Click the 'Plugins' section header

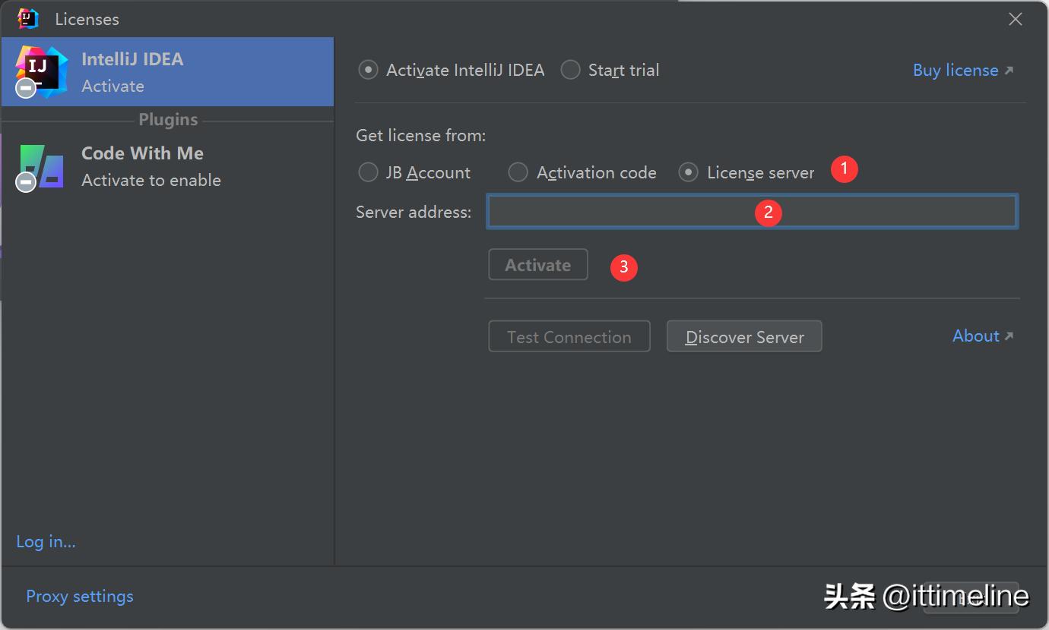(x=168, y=119)
